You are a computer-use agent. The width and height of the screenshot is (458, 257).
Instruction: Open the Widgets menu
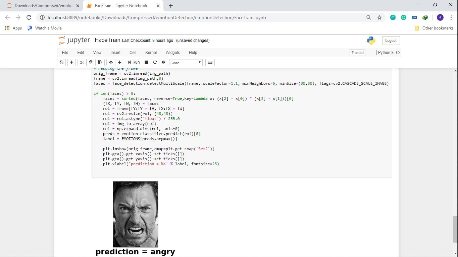173,53
